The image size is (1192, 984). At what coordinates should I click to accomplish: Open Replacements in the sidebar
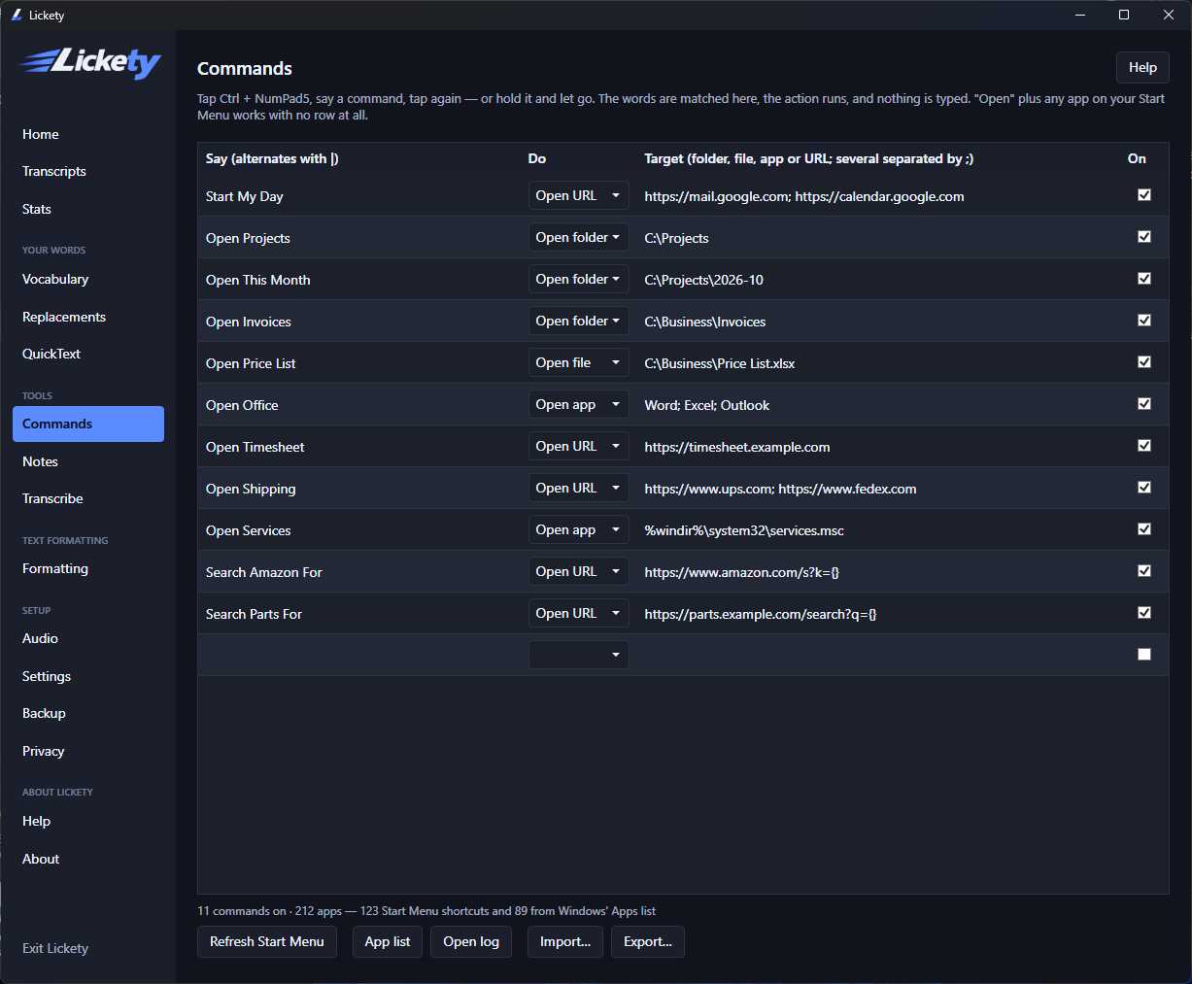click(x=88, y=317)
